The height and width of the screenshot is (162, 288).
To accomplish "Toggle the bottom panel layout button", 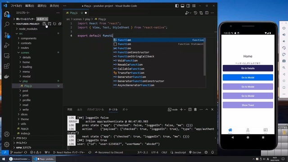I will [x=182, y=6].
